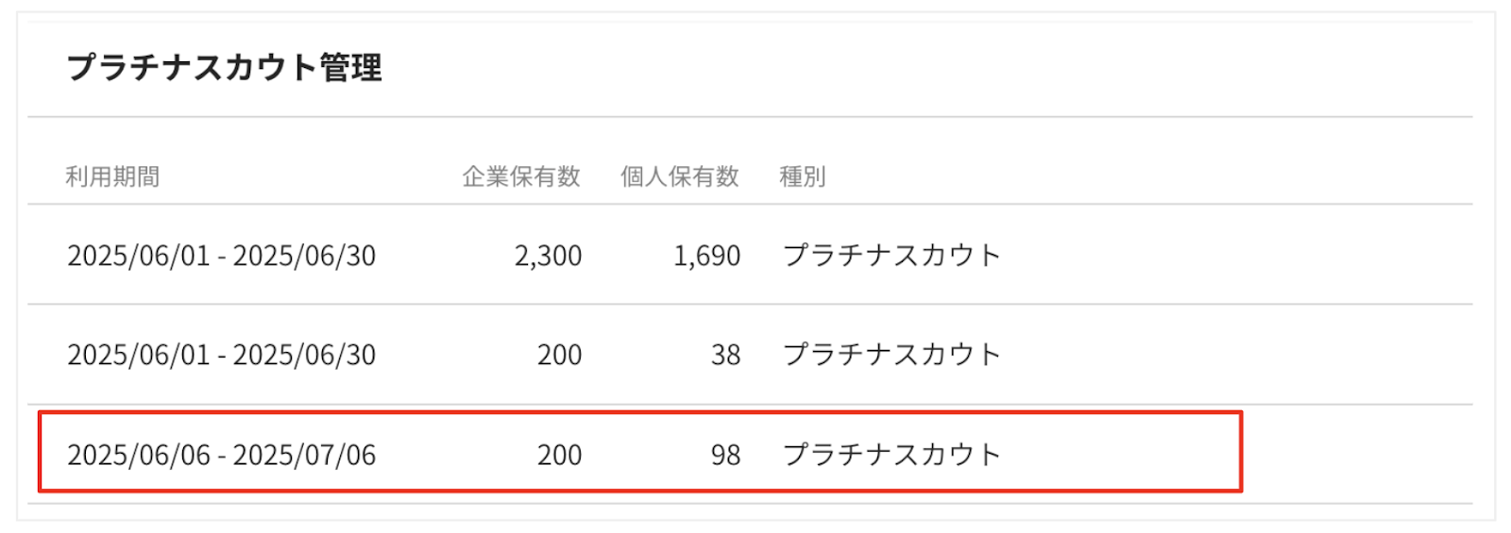This screenshot has width=1511, height=533.
Task: Select the 98 individual holdings value
Action: point(725,455)
